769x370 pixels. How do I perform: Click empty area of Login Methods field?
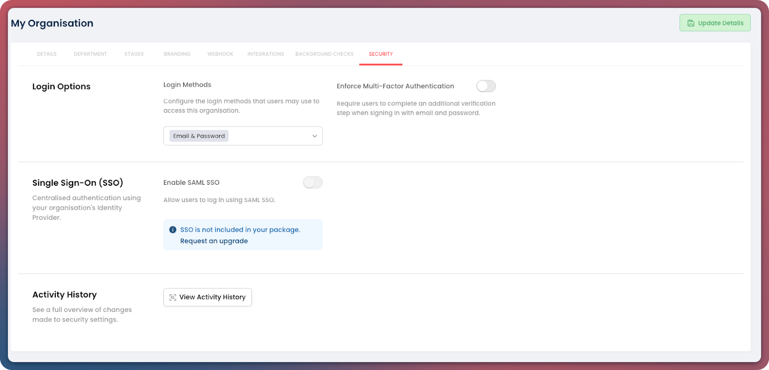click(x=269, y=136)
